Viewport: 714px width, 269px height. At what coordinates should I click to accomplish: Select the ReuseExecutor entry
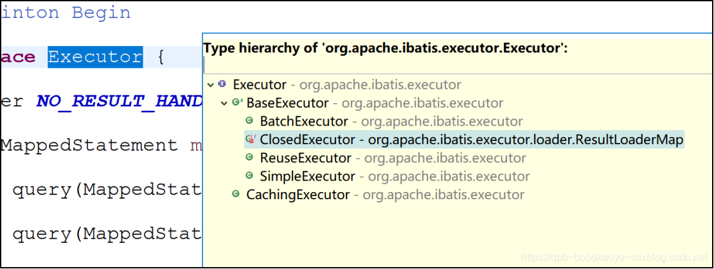point(393,158)
